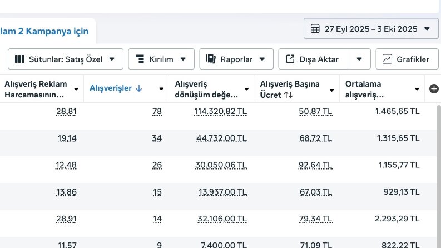Open the date range picker 27 Eyl 2025 – 3 Eki 2025
The width and height of the screenshot is (441, 248).
tap(371, 29)
